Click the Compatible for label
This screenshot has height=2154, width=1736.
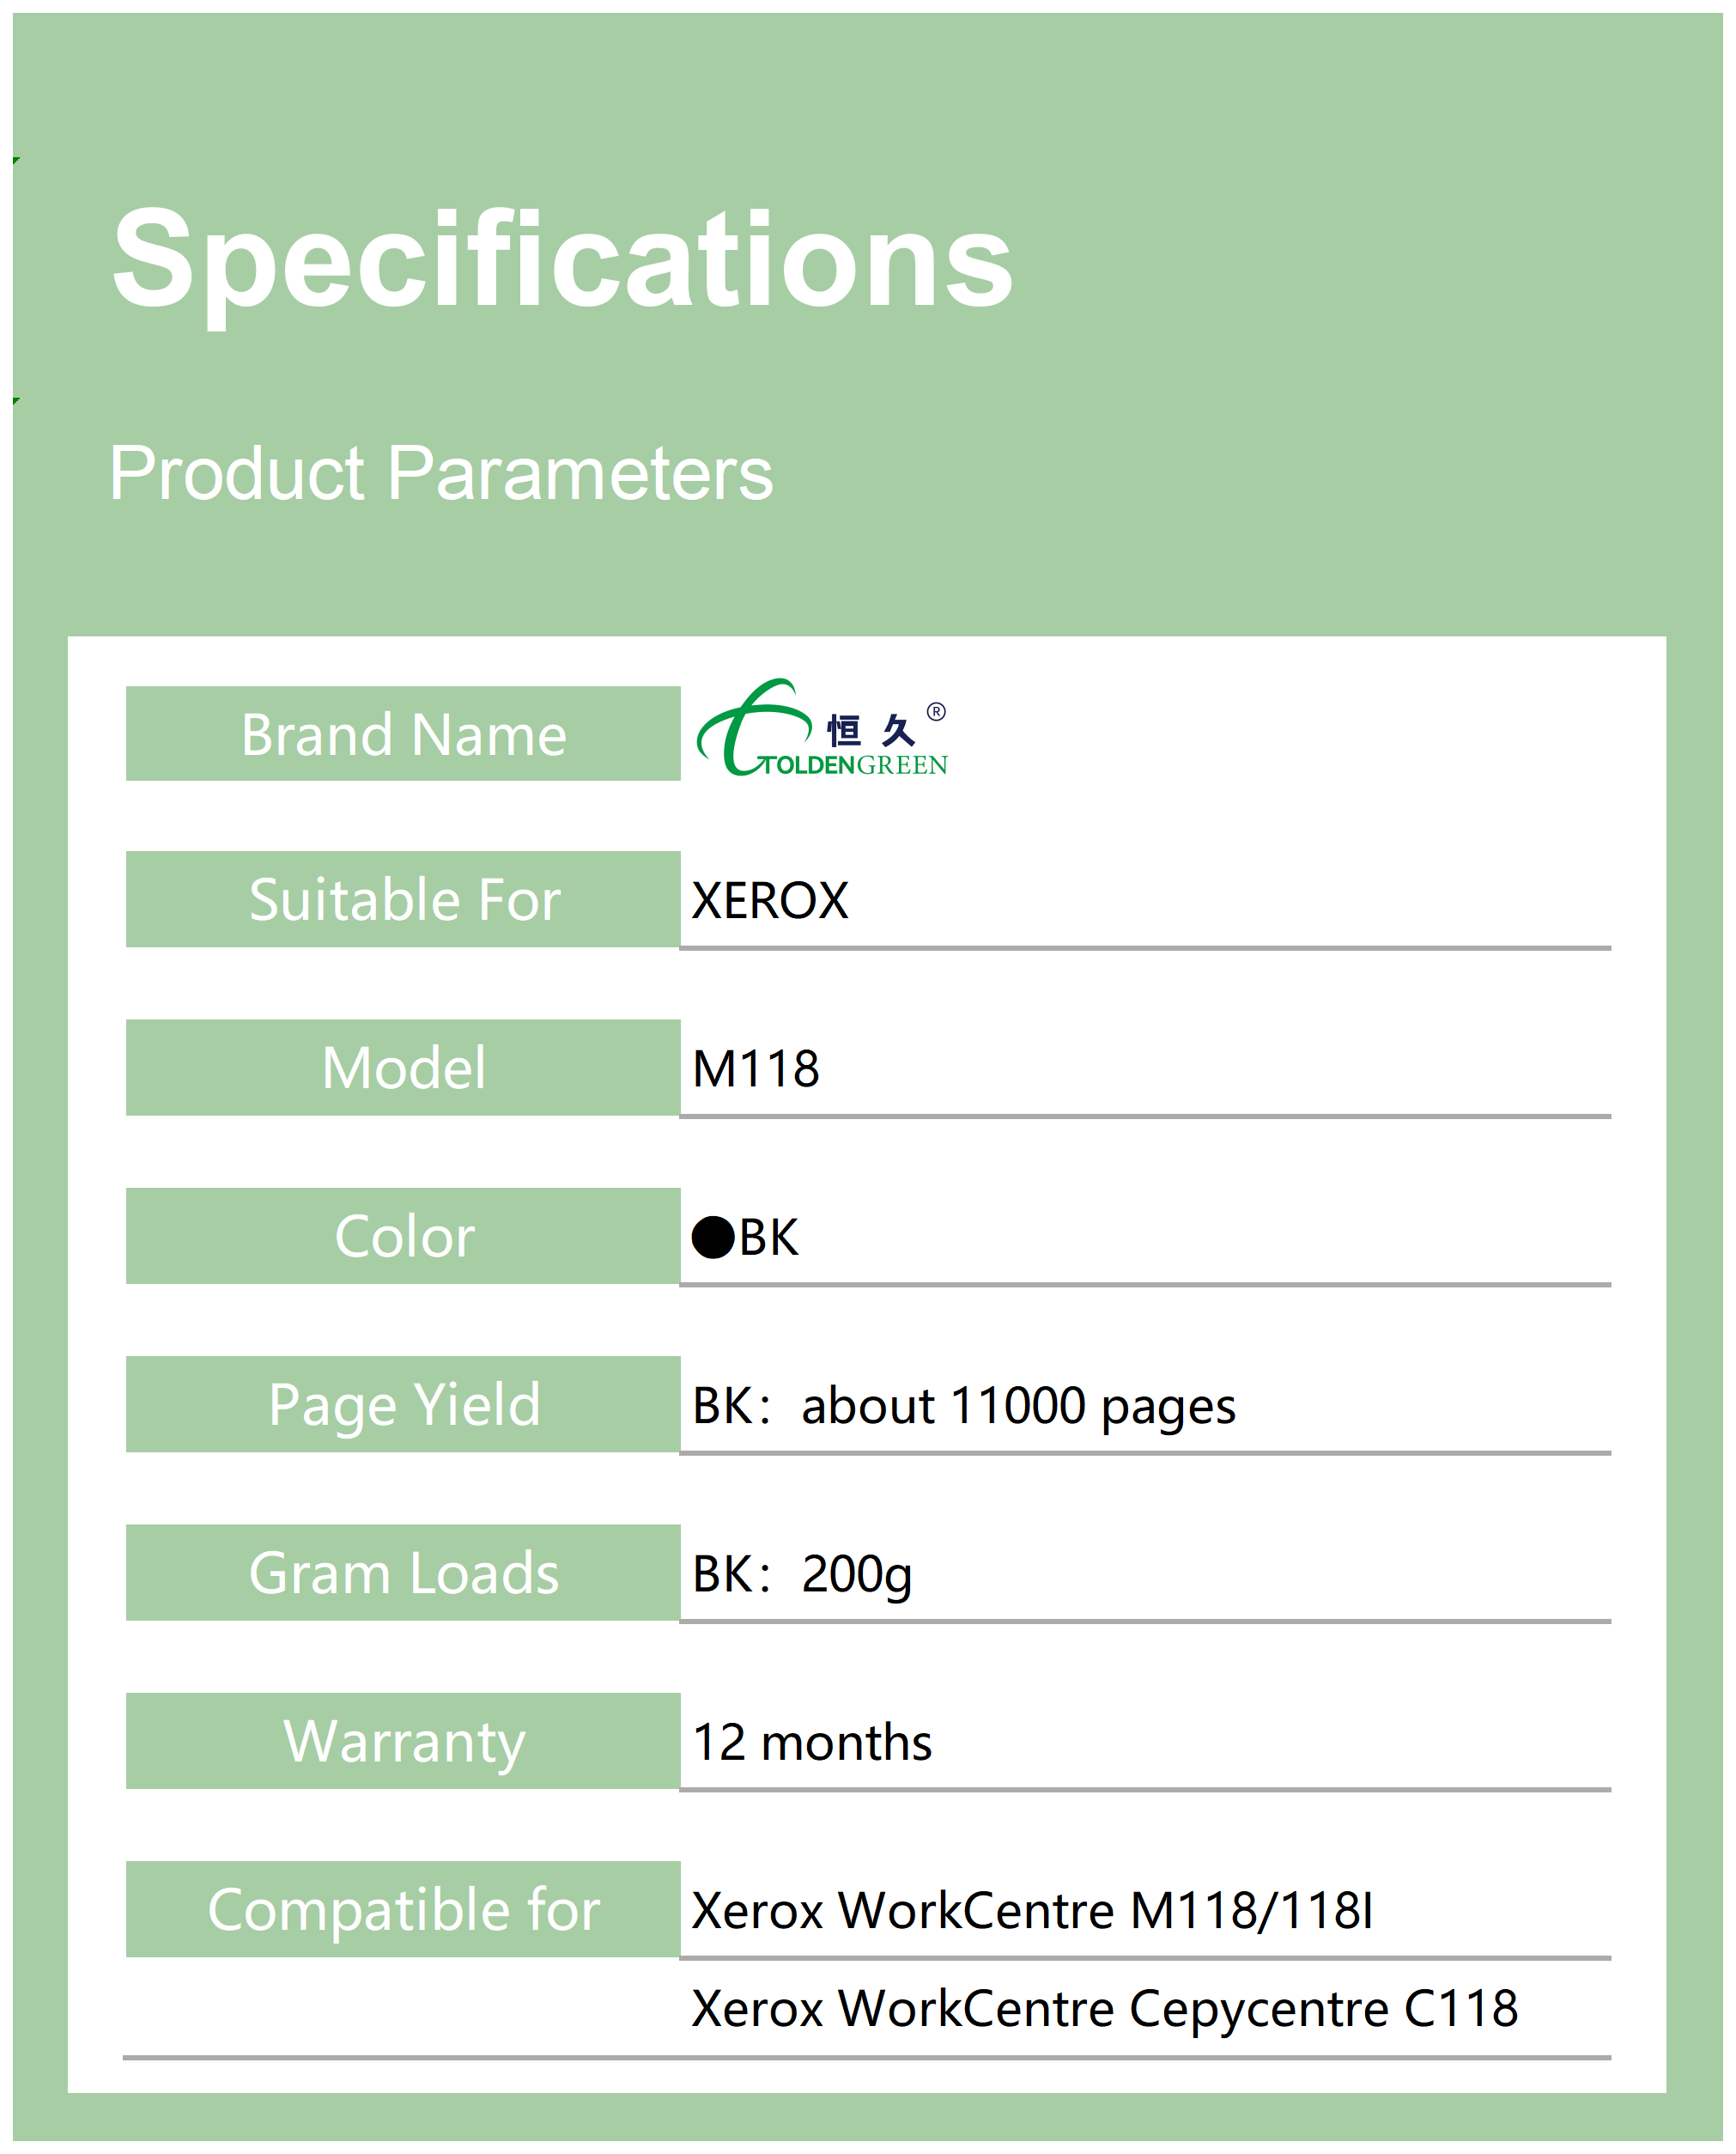click(403, 1910)
